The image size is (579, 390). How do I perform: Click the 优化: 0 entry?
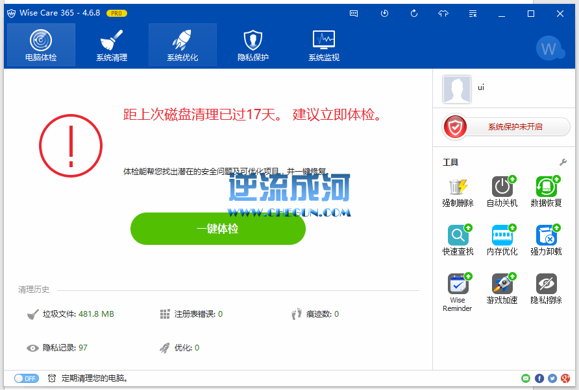tap(179, 348)
